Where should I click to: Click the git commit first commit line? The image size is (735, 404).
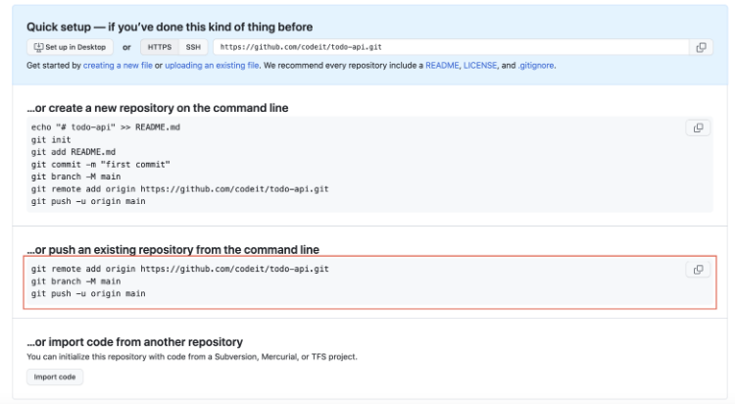[101, 165]
